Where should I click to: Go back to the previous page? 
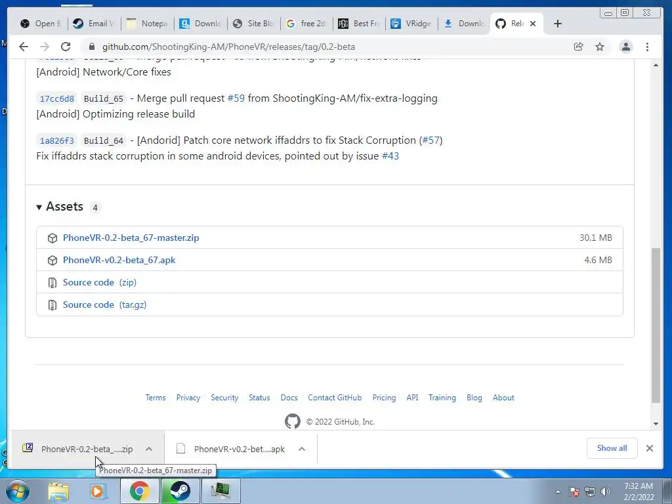pyautogui.click(x=24, y=47)
